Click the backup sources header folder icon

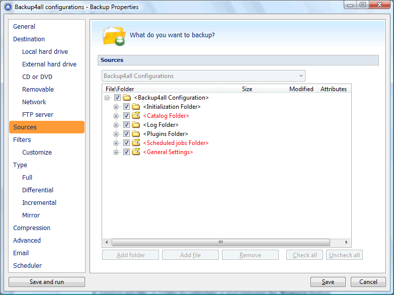click(x=114, y=36)
